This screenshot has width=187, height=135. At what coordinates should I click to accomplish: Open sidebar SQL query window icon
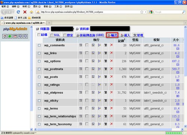pyautogui.click(x=15, y=36)
